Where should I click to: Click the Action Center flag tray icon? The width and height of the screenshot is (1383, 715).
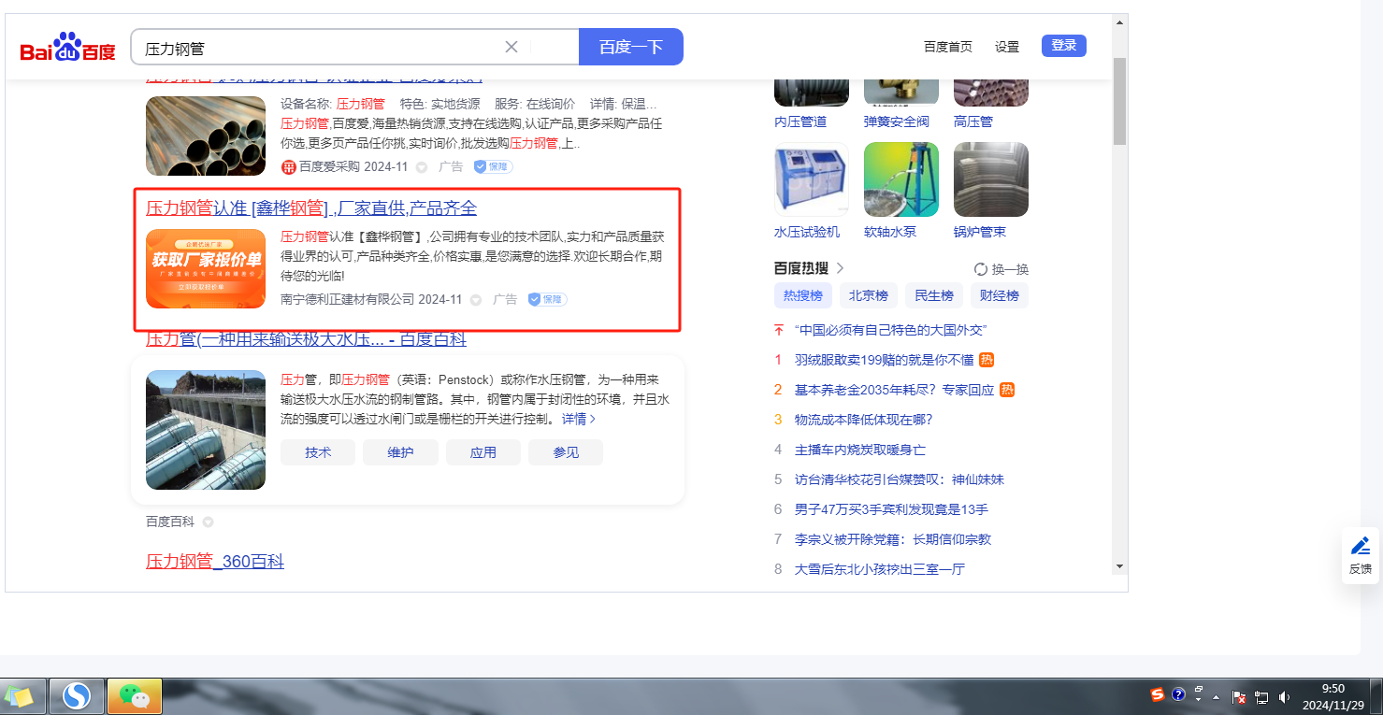pyautogui.click(x=1239, y=697)
